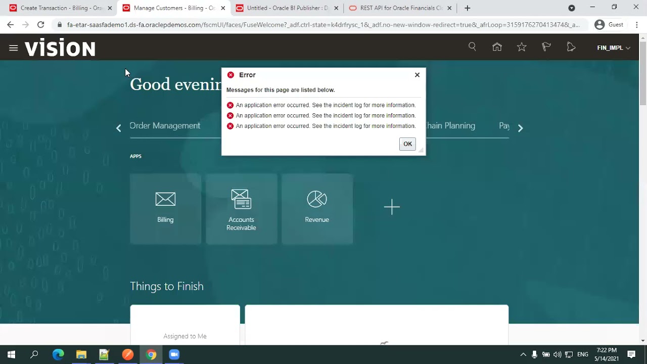
Task: Close the Oracle BI Publisher browser tab
Action: [x=336, y=8]
